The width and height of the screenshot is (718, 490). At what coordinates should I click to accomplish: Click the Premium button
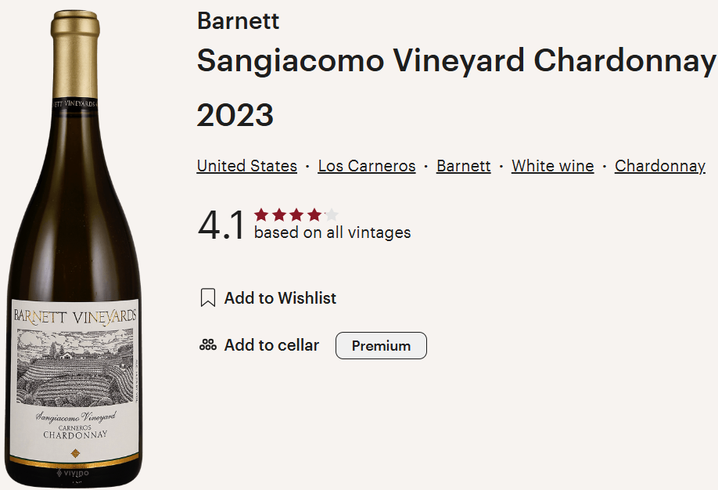pyautogui.click(x=381, y=345)
